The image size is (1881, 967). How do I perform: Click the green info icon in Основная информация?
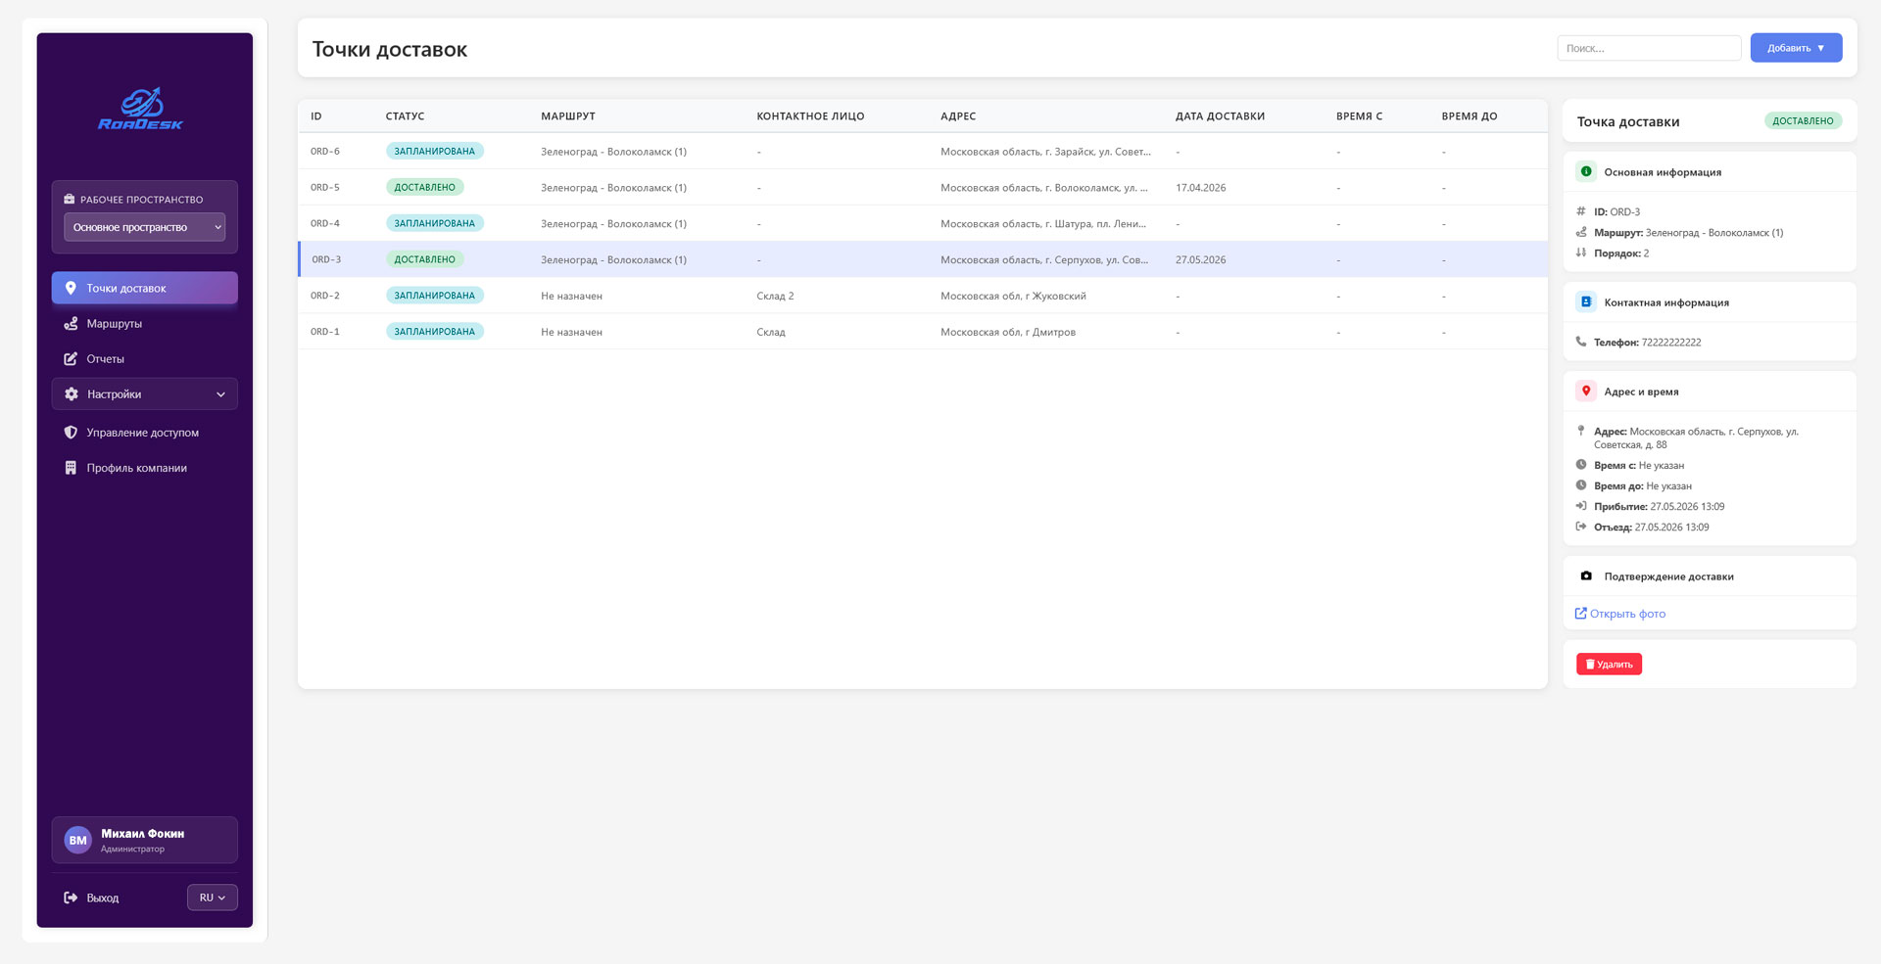[1585, 172]
